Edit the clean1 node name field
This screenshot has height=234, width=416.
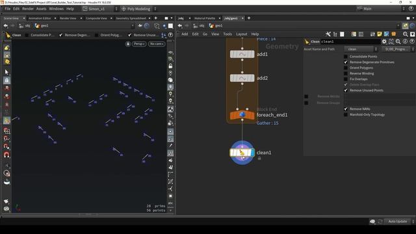[x=350, y=42]
